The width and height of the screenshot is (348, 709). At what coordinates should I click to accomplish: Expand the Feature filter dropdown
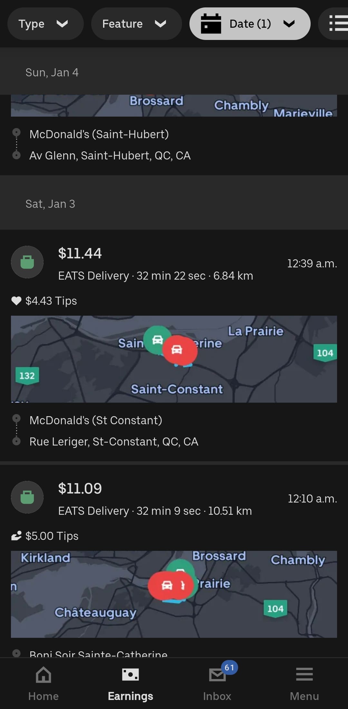pos(136,24)
